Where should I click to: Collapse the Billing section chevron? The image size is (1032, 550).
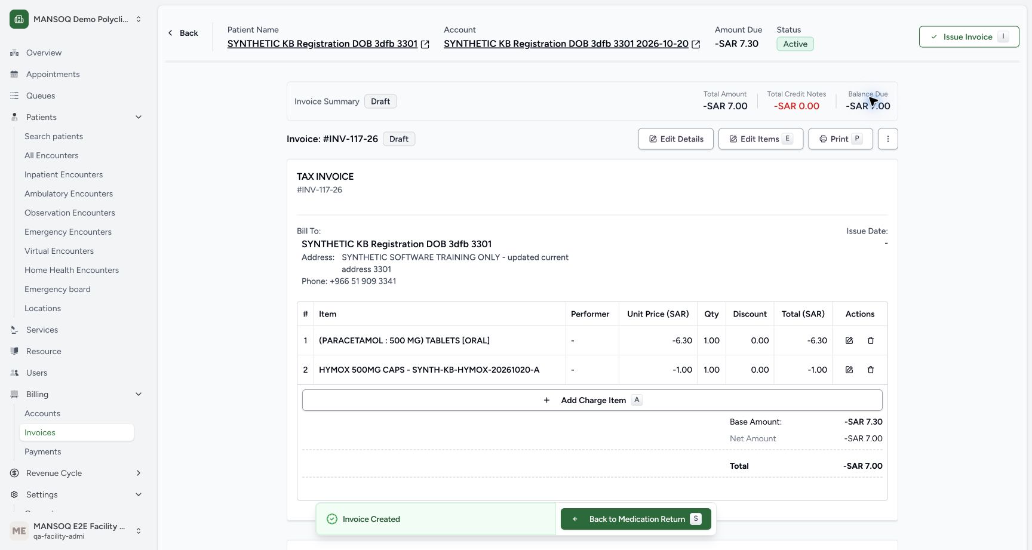(x=139, y=394)
